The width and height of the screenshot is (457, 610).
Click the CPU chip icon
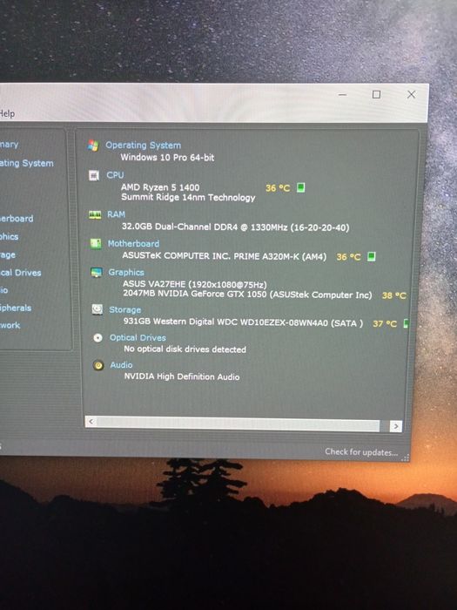(x=94, y=175)
